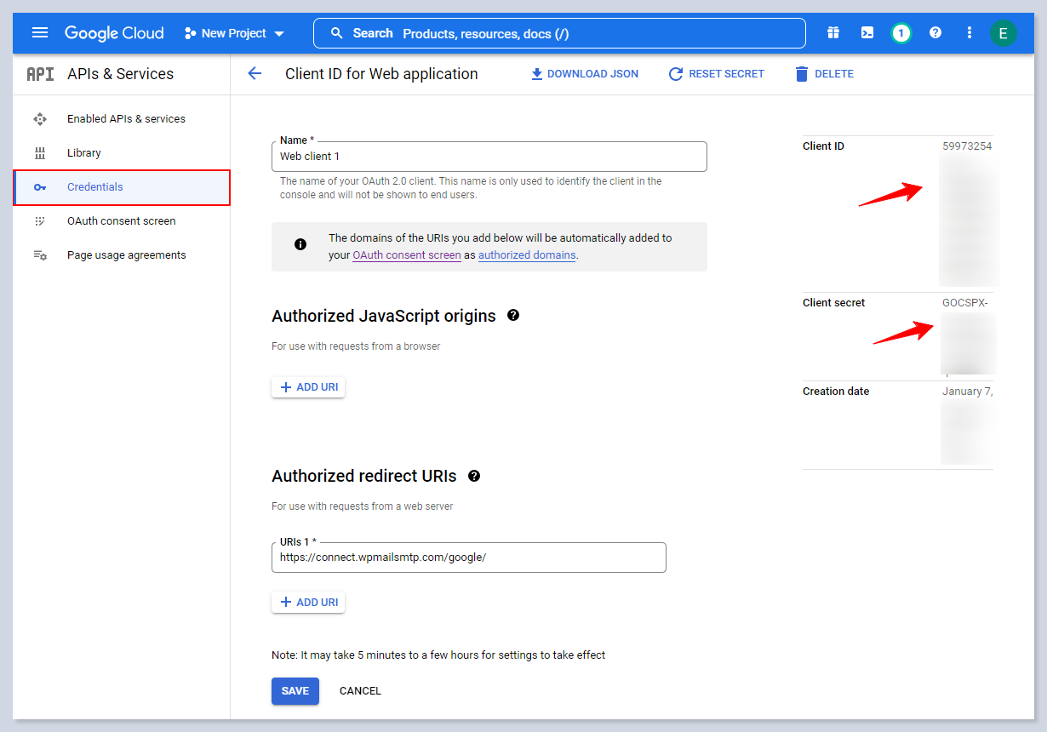Show help for Authorized JavaScript origins
This screenshot has height=732, width=1047.
pos(513,315)
